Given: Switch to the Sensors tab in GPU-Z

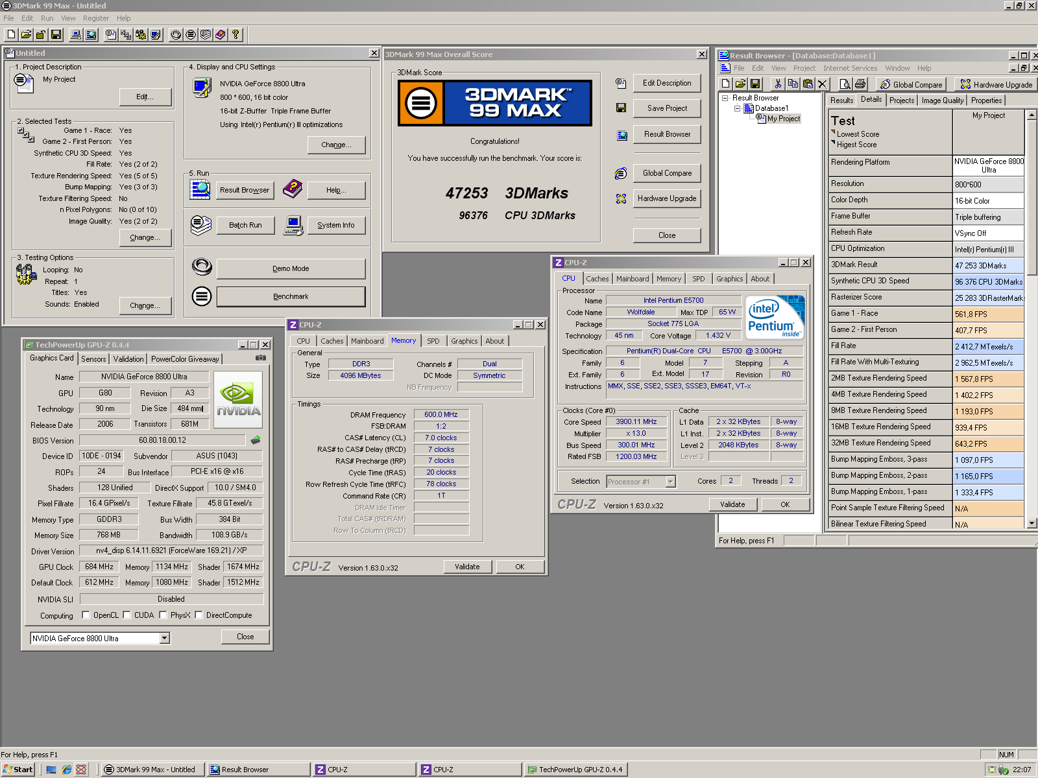Looking at the screenshot, I should 93,359.
